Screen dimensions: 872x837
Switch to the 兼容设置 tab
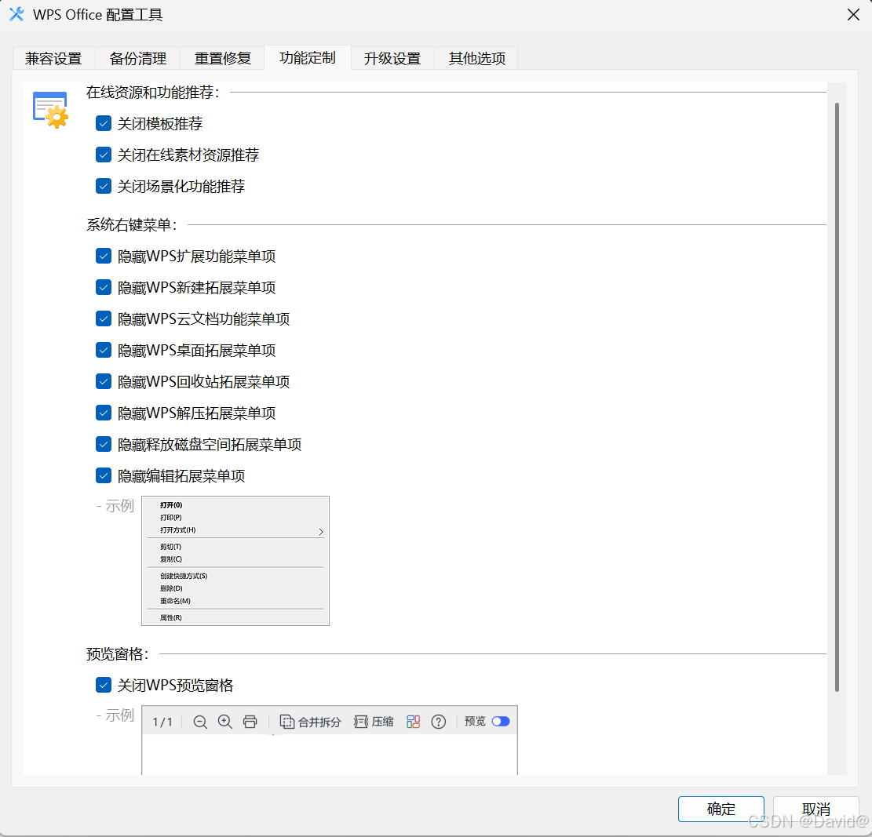pos(53,58)
